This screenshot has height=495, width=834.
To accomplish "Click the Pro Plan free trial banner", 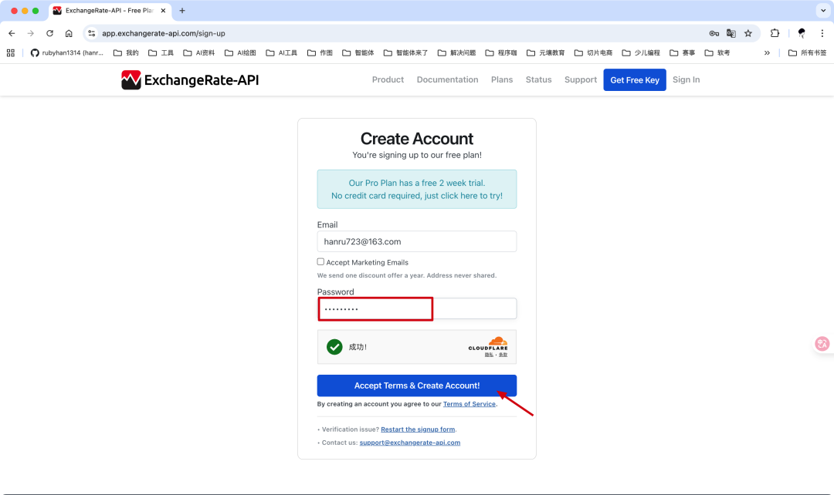I will tap(416, 189).
